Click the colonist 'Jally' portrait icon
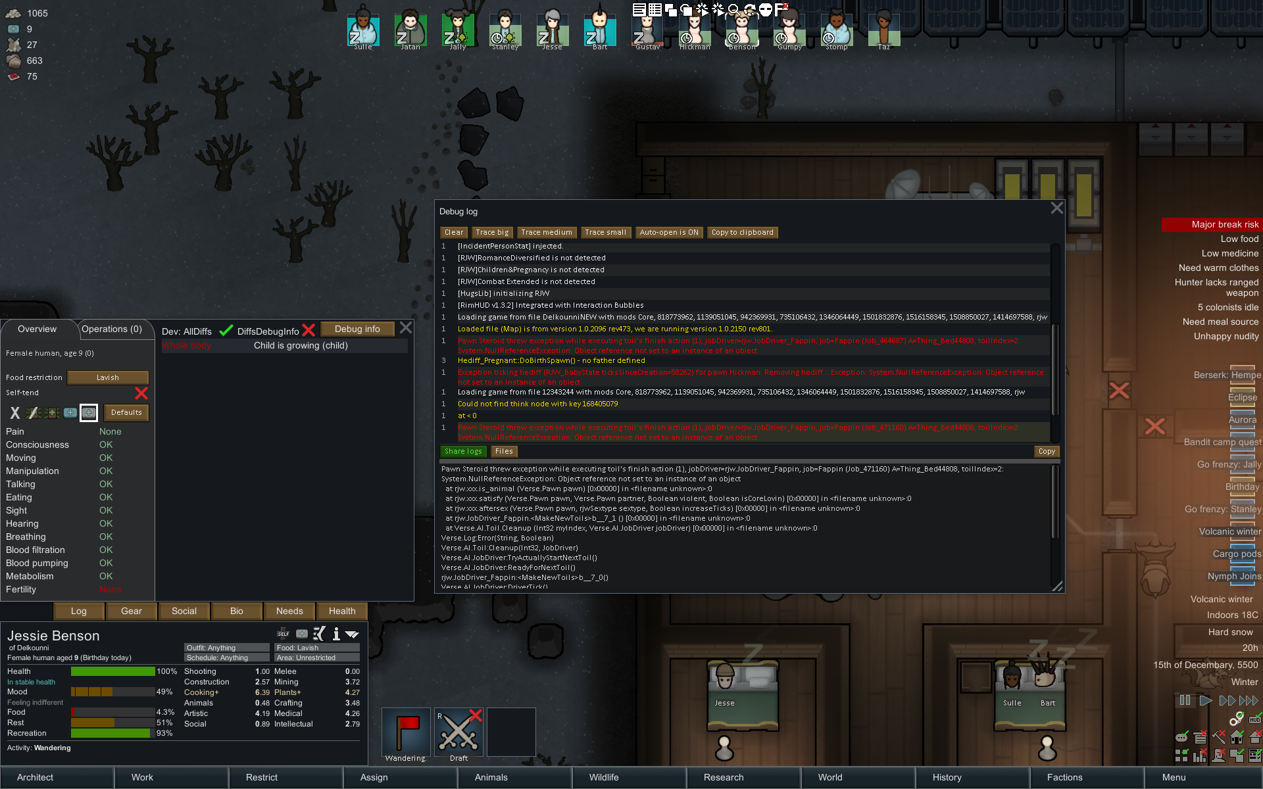This screenshot has width=1263, height=789. click(x=457, y=28)
